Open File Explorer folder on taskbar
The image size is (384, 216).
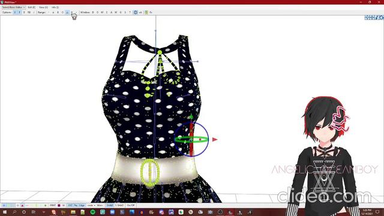pyautogui.click(x=73, y=212)
